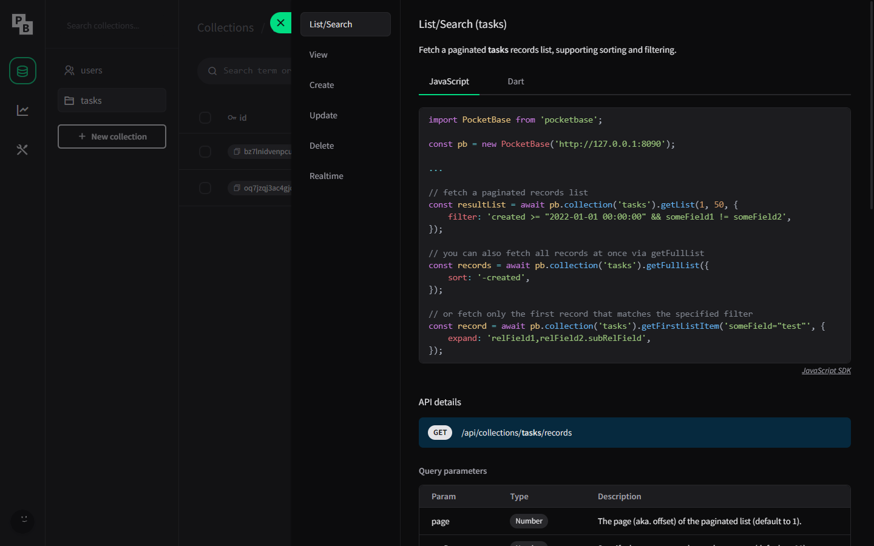Screen dimensions: 874x546
Task: Open Settings via wrench icon
Action: tap(22, 149)
